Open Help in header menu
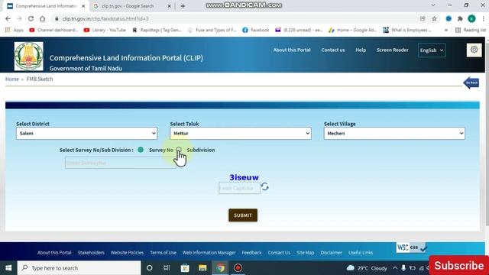Image resolution: width=489 pixels, height=275 pixels. point(361,50)
